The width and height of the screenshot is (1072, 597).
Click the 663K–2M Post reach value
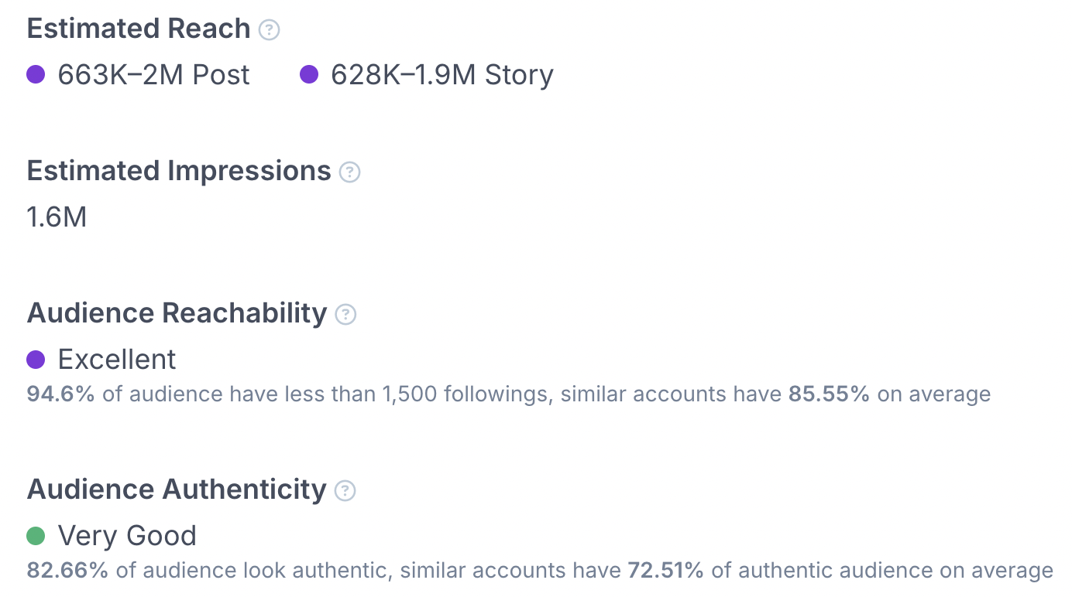[x=154, y=75]
